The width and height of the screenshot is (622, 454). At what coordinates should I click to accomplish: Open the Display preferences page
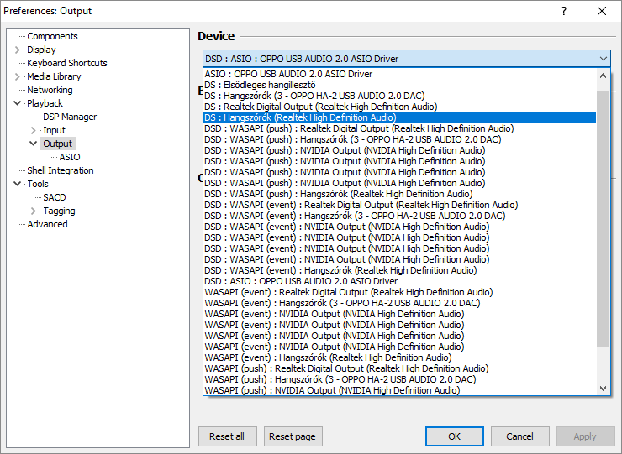pyautogui.click(x=41, y=50)
